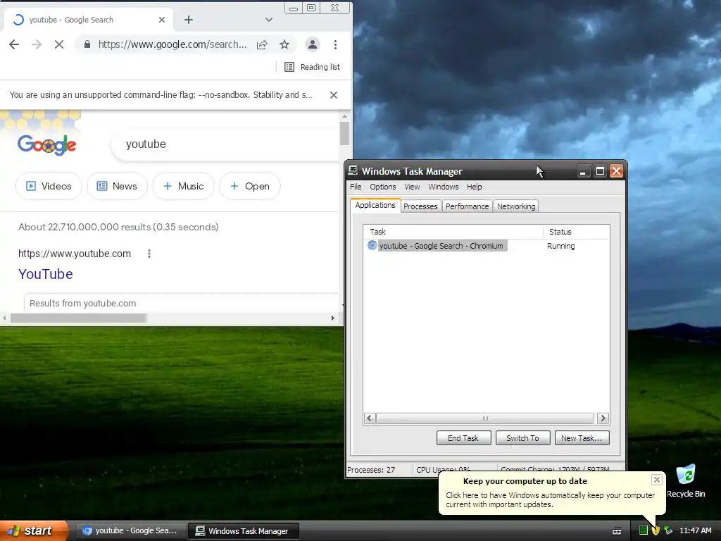Click the Chromium horizontal scrollbar left arrow
The image size is (721, 541).
(x=5, y=318)
